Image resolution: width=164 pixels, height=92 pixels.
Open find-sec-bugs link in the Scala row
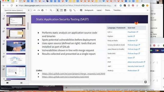134,53
